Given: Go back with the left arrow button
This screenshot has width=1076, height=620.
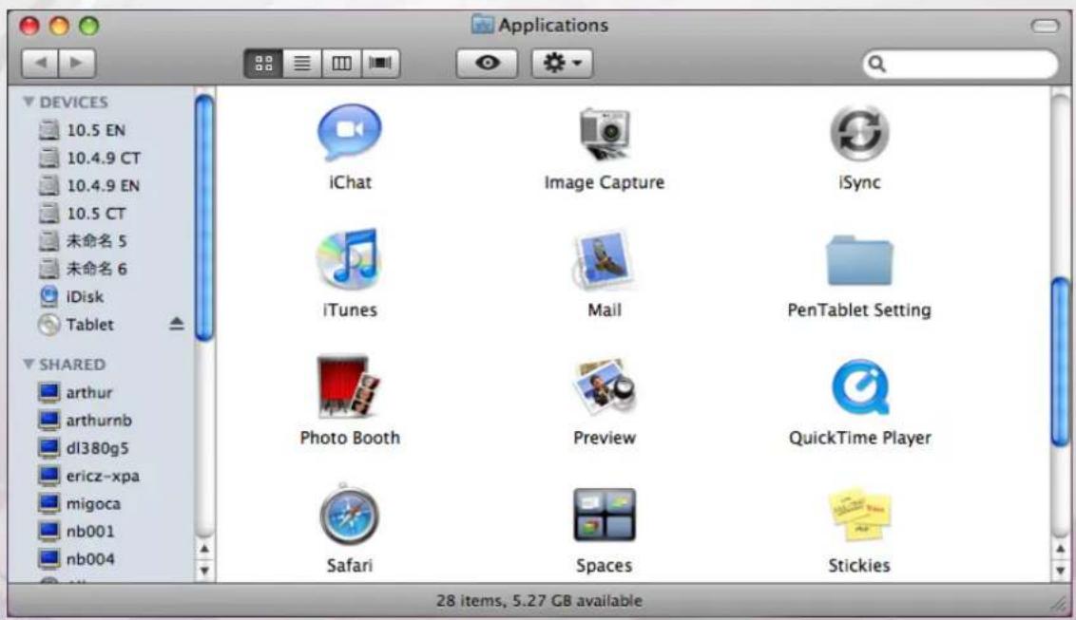Looking at the screenshot, I should pos(40,63).
